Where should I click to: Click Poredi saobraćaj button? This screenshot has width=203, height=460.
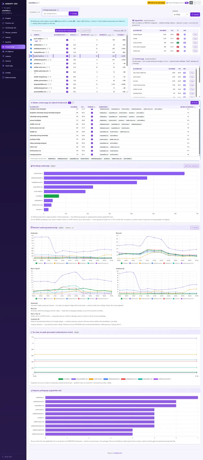pyautogui.click(x=191, y=166)
